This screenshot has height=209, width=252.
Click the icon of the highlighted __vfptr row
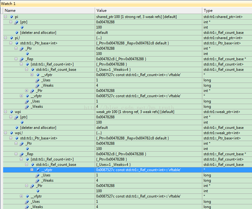click(x=38, y=170)
